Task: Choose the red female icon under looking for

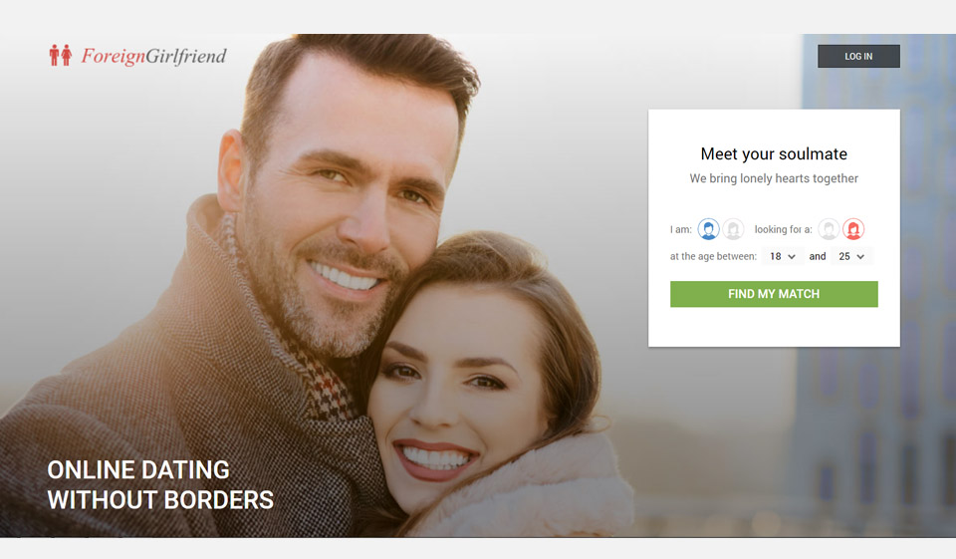Action: (853, 229)
